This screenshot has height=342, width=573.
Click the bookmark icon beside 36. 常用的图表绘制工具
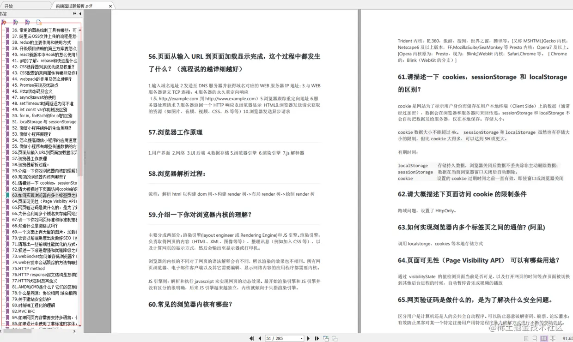7,30
